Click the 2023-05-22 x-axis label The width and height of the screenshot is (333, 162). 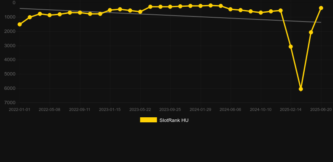tap(140, 110)
